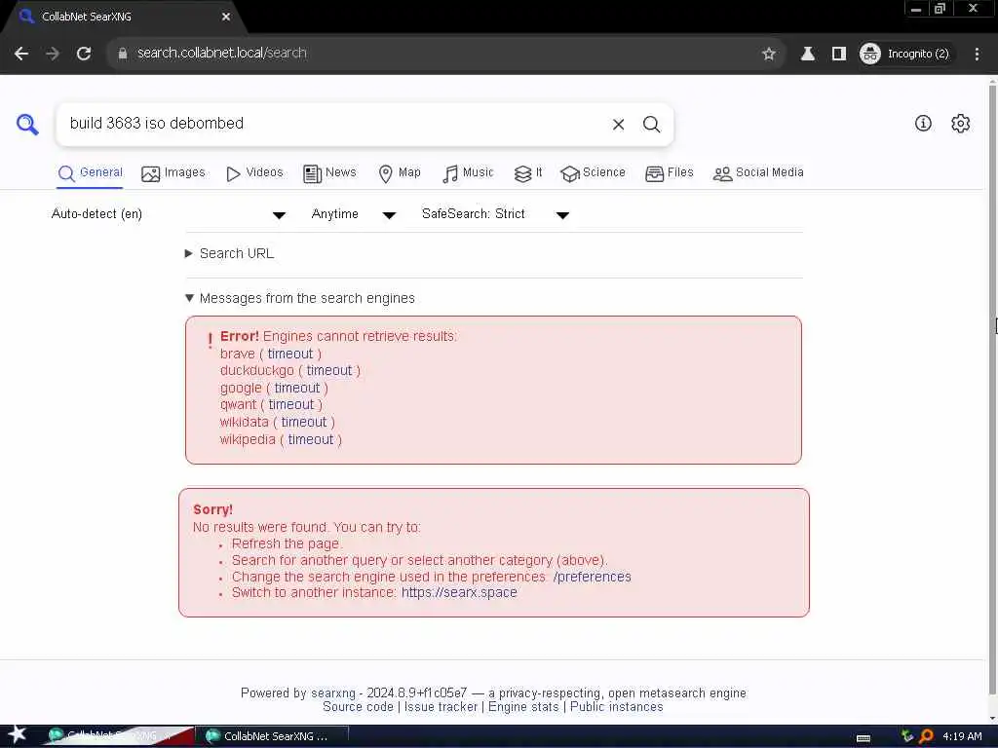Switch to Music category
Viewport: 998px width, 748px height.
[468, 173]
